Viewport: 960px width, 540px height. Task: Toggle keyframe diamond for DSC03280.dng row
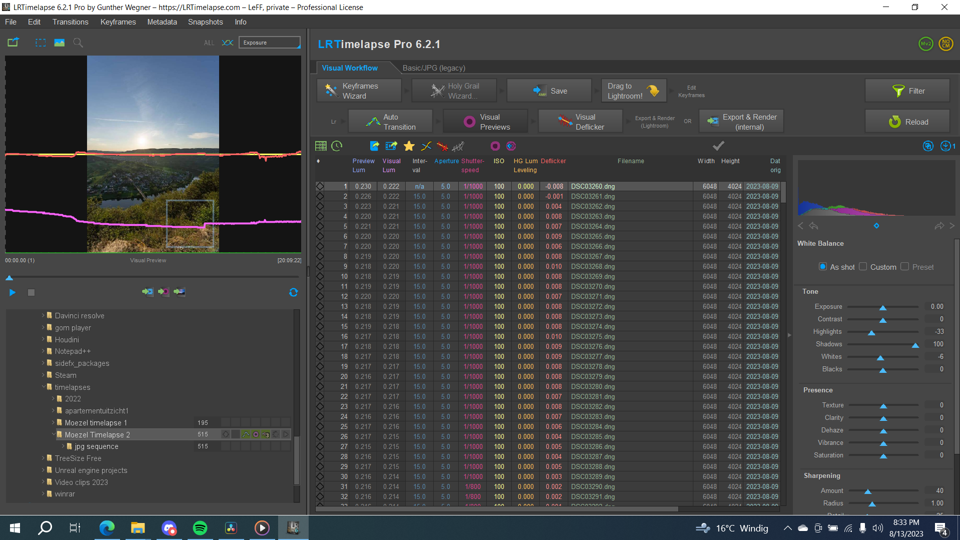tap(320, 386)
